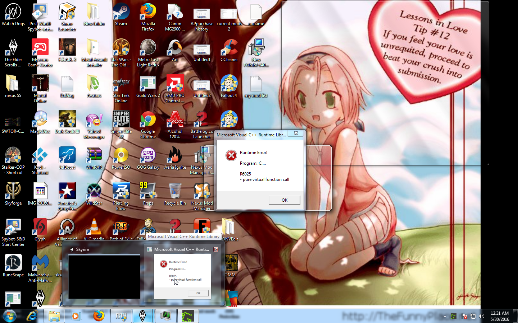Select the RuneScape desktop shortcut
The image size is (518, 323).
point(13,266)
